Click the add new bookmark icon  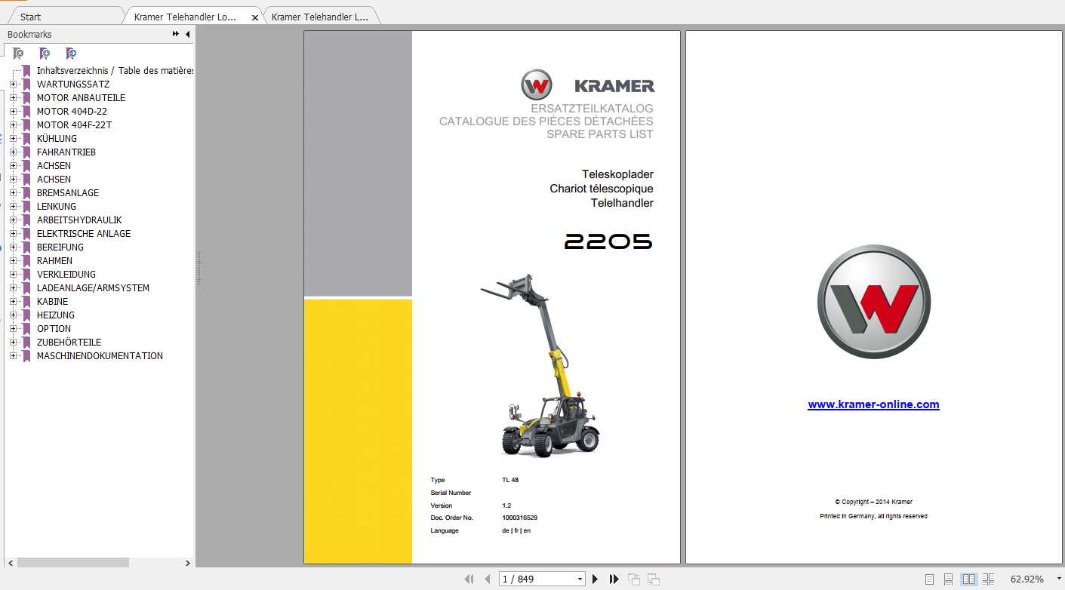point(45,54)
